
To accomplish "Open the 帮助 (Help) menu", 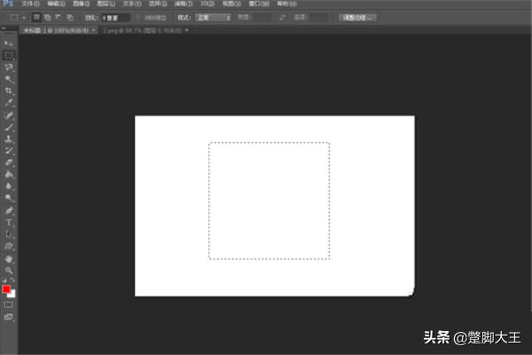I will 286,4.
